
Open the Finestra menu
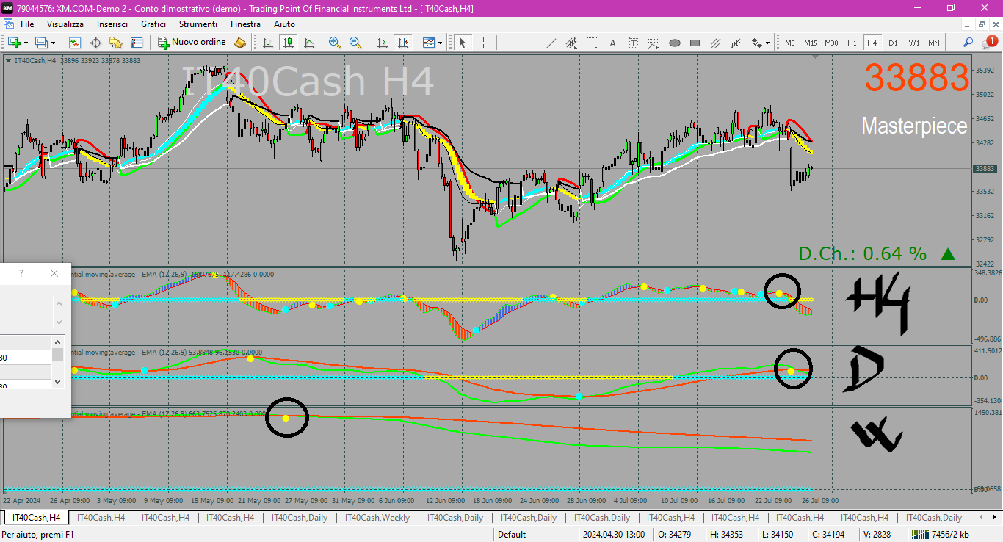[245, 24]
